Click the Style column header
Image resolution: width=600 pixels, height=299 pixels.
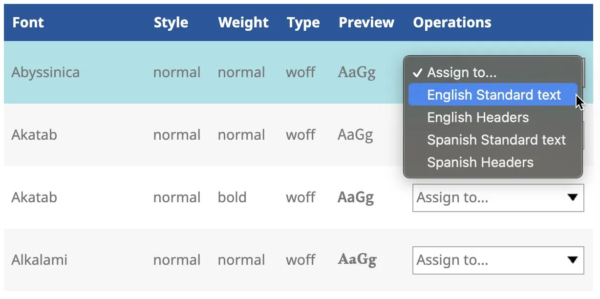coord(171,22)
